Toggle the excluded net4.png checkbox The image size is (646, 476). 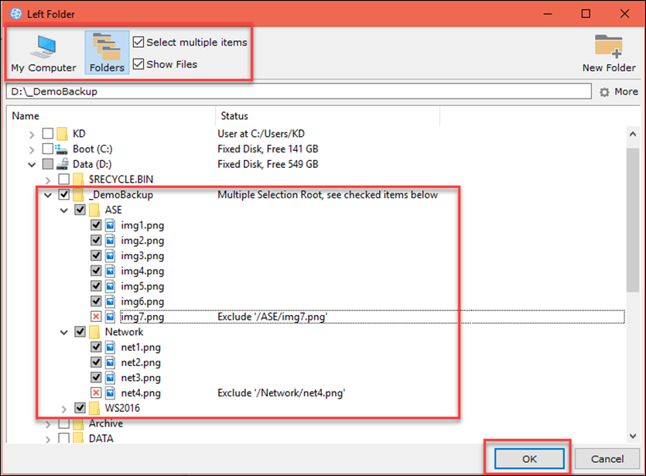(96, 393)
